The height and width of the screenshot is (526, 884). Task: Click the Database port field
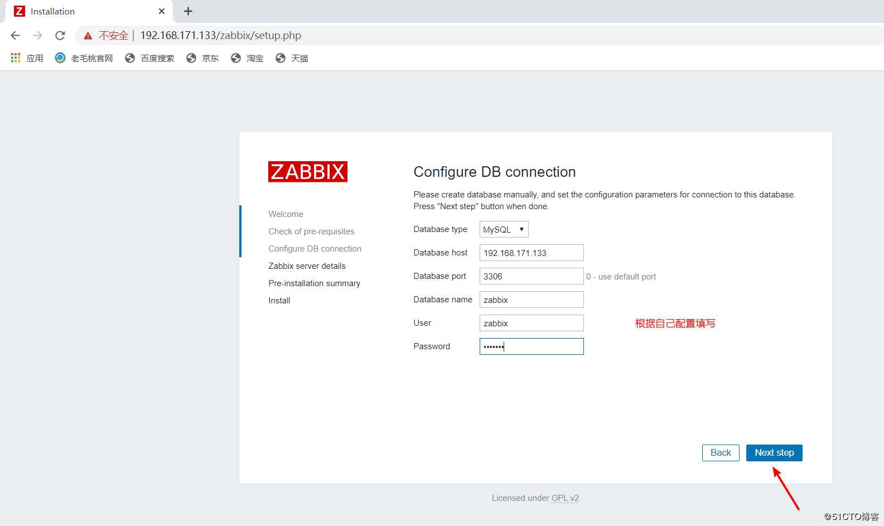click(532, 276)
